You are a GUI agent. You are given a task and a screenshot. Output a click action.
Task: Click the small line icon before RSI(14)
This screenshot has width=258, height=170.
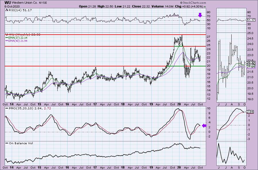(x=7, y=10)
